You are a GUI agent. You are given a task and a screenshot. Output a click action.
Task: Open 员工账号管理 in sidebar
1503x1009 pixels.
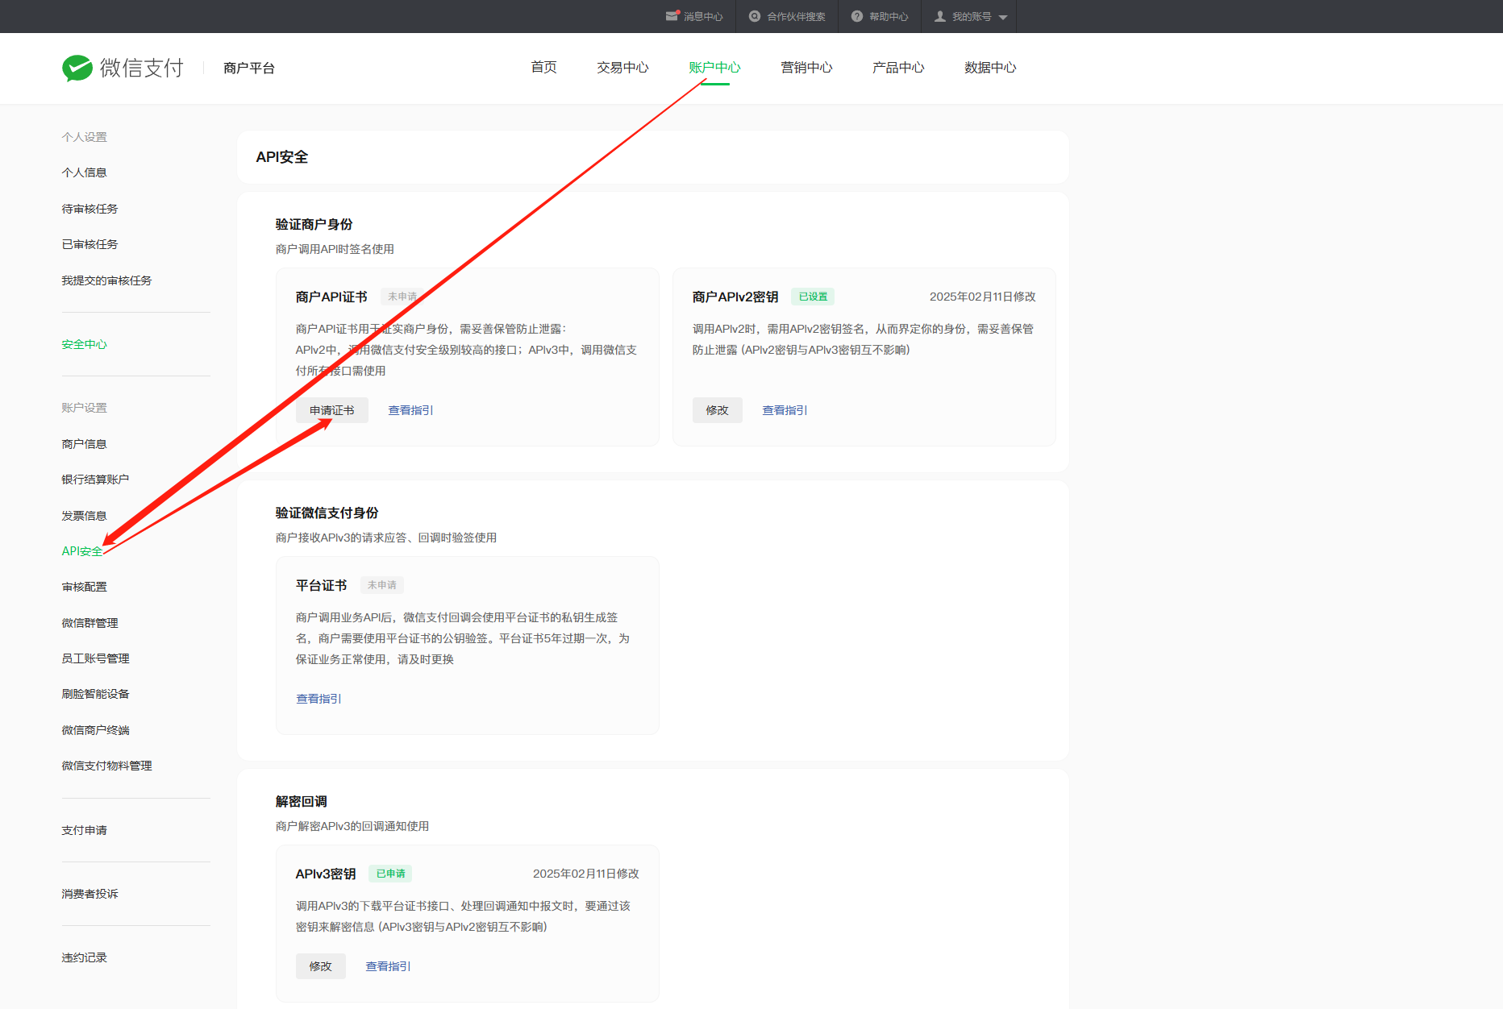click(x=96, y=658)
